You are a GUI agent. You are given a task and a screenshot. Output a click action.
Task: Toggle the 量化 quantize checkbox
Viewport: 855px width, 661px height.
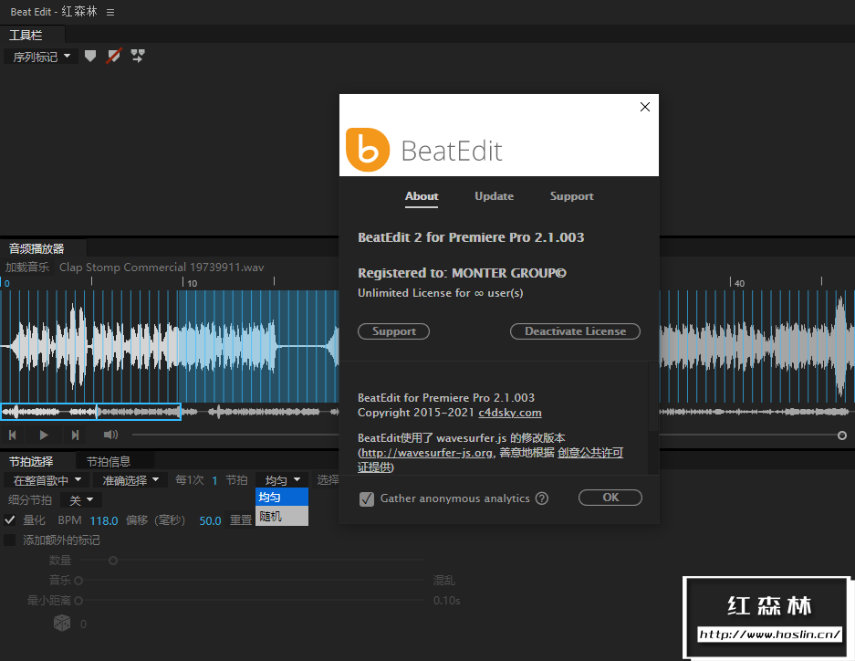point(10,519)
